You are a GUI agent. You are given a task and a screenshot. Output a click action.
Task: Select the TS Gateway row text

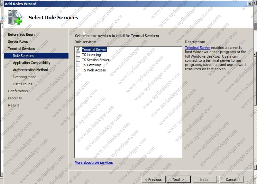point(91,65)
